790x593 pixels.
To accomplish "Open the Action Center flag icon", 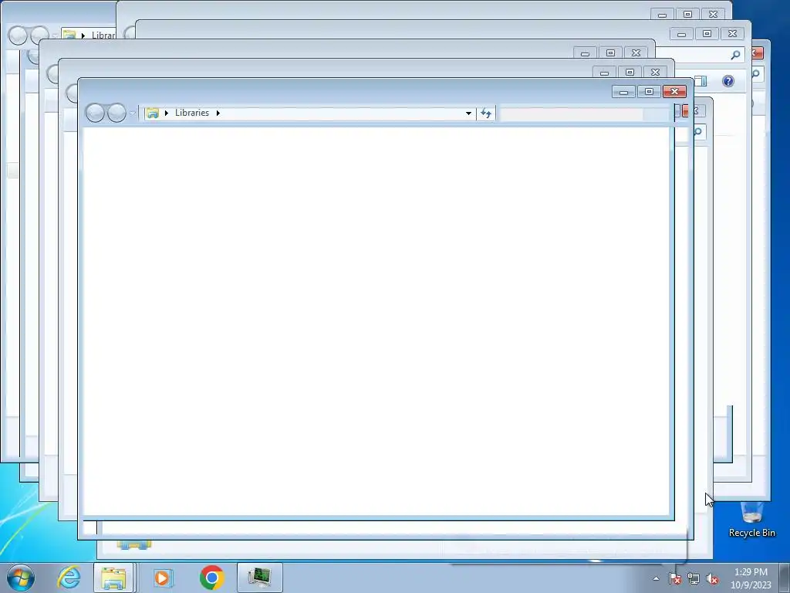I will pos(674,579).
